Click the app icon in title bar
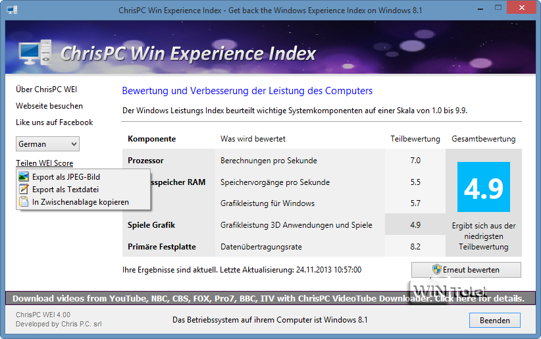Viewport: 541px width, 339px height. coord(12,10)
